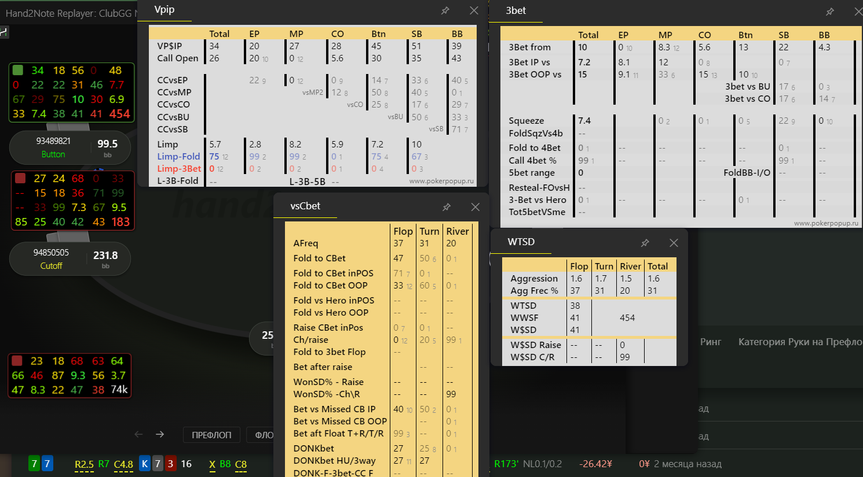
Task: Click Ch/raise row label
Action: 311,339
